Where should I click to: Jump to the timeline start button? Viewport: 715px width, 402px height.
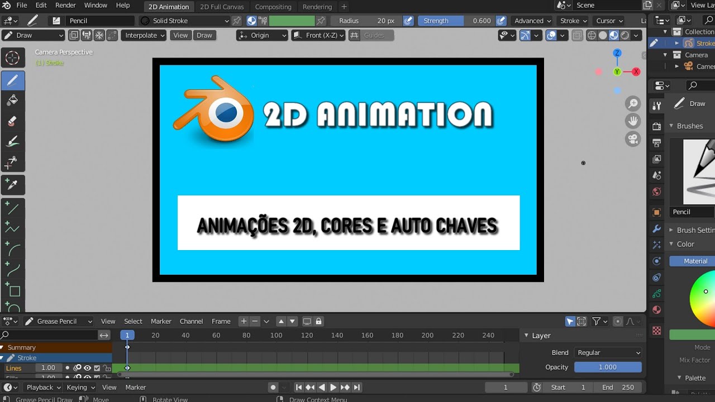[299, 387]
